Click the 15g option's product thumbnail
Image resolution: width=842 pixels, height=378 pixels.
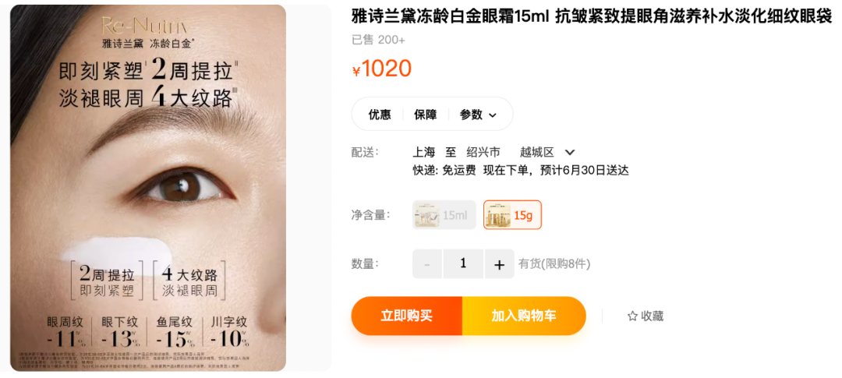pyautogui.click(x=497, y=215)
